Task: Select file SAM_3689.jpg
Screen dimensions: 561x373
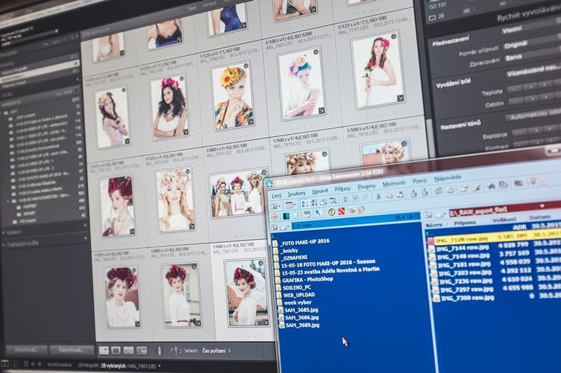Action: pyautogui.click(x=302, y=325)
